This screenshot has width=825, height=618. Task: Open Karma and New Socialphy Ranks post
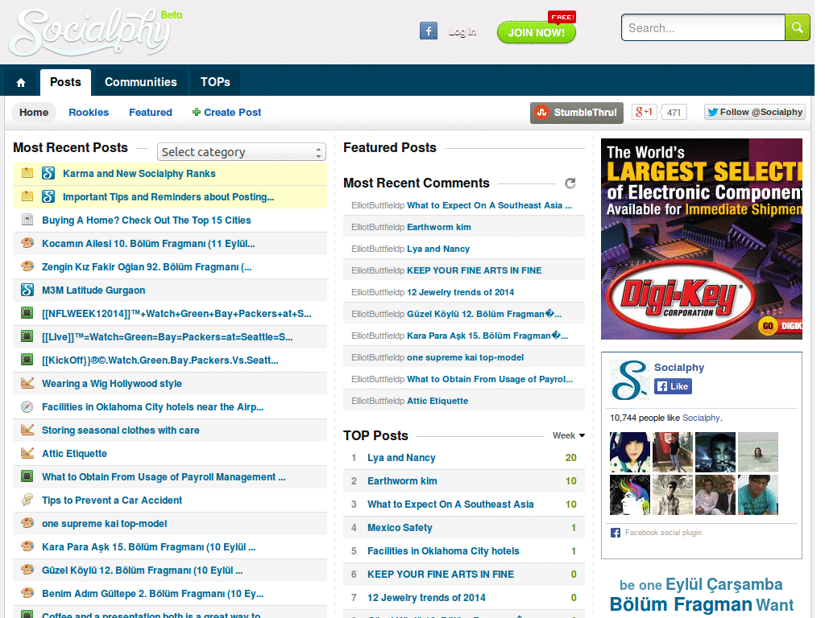pos(139,174)
